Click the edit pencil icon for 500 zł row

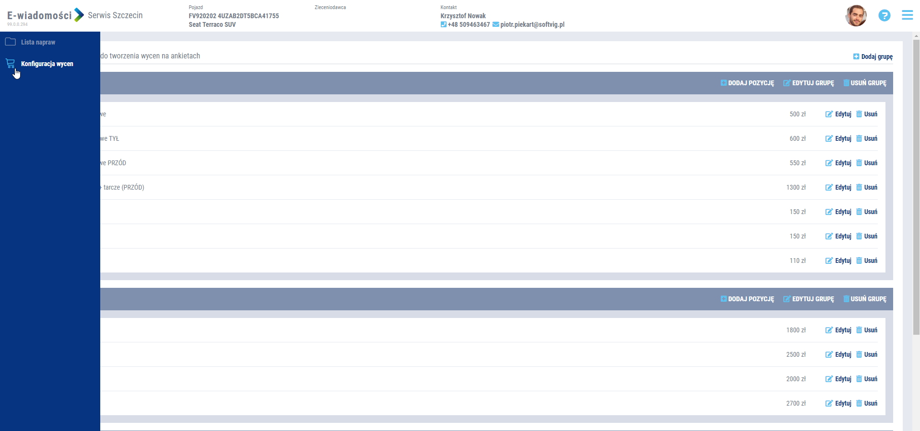point(829,114)
